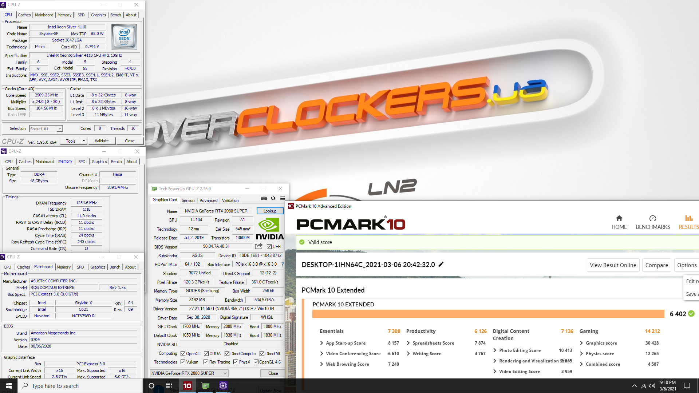Image resolution: width=699 pixels, height=393 pixels.
Task: Click the volume speaker tray icon
Action: [652, 386]
